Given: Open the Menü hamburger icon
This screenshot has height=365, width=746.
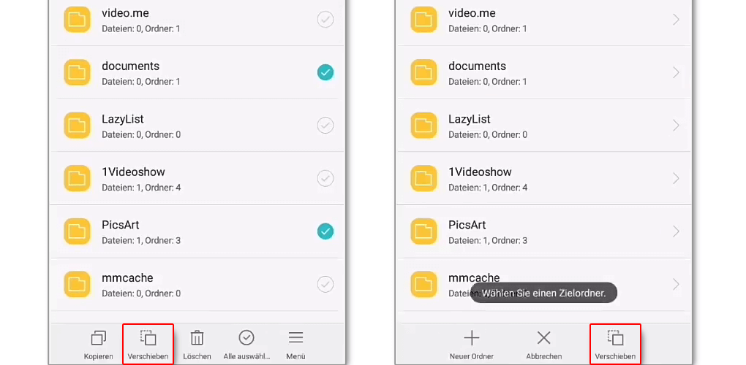Looking at the screenshot, I should pos(296,337).
